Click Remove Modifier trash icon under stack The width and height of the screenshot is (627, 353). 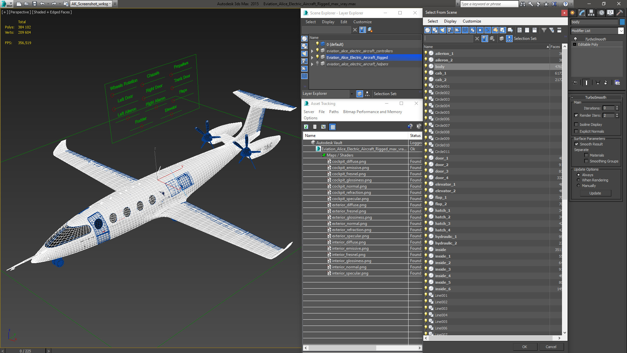pyautogui.click(x=606, y=83)
